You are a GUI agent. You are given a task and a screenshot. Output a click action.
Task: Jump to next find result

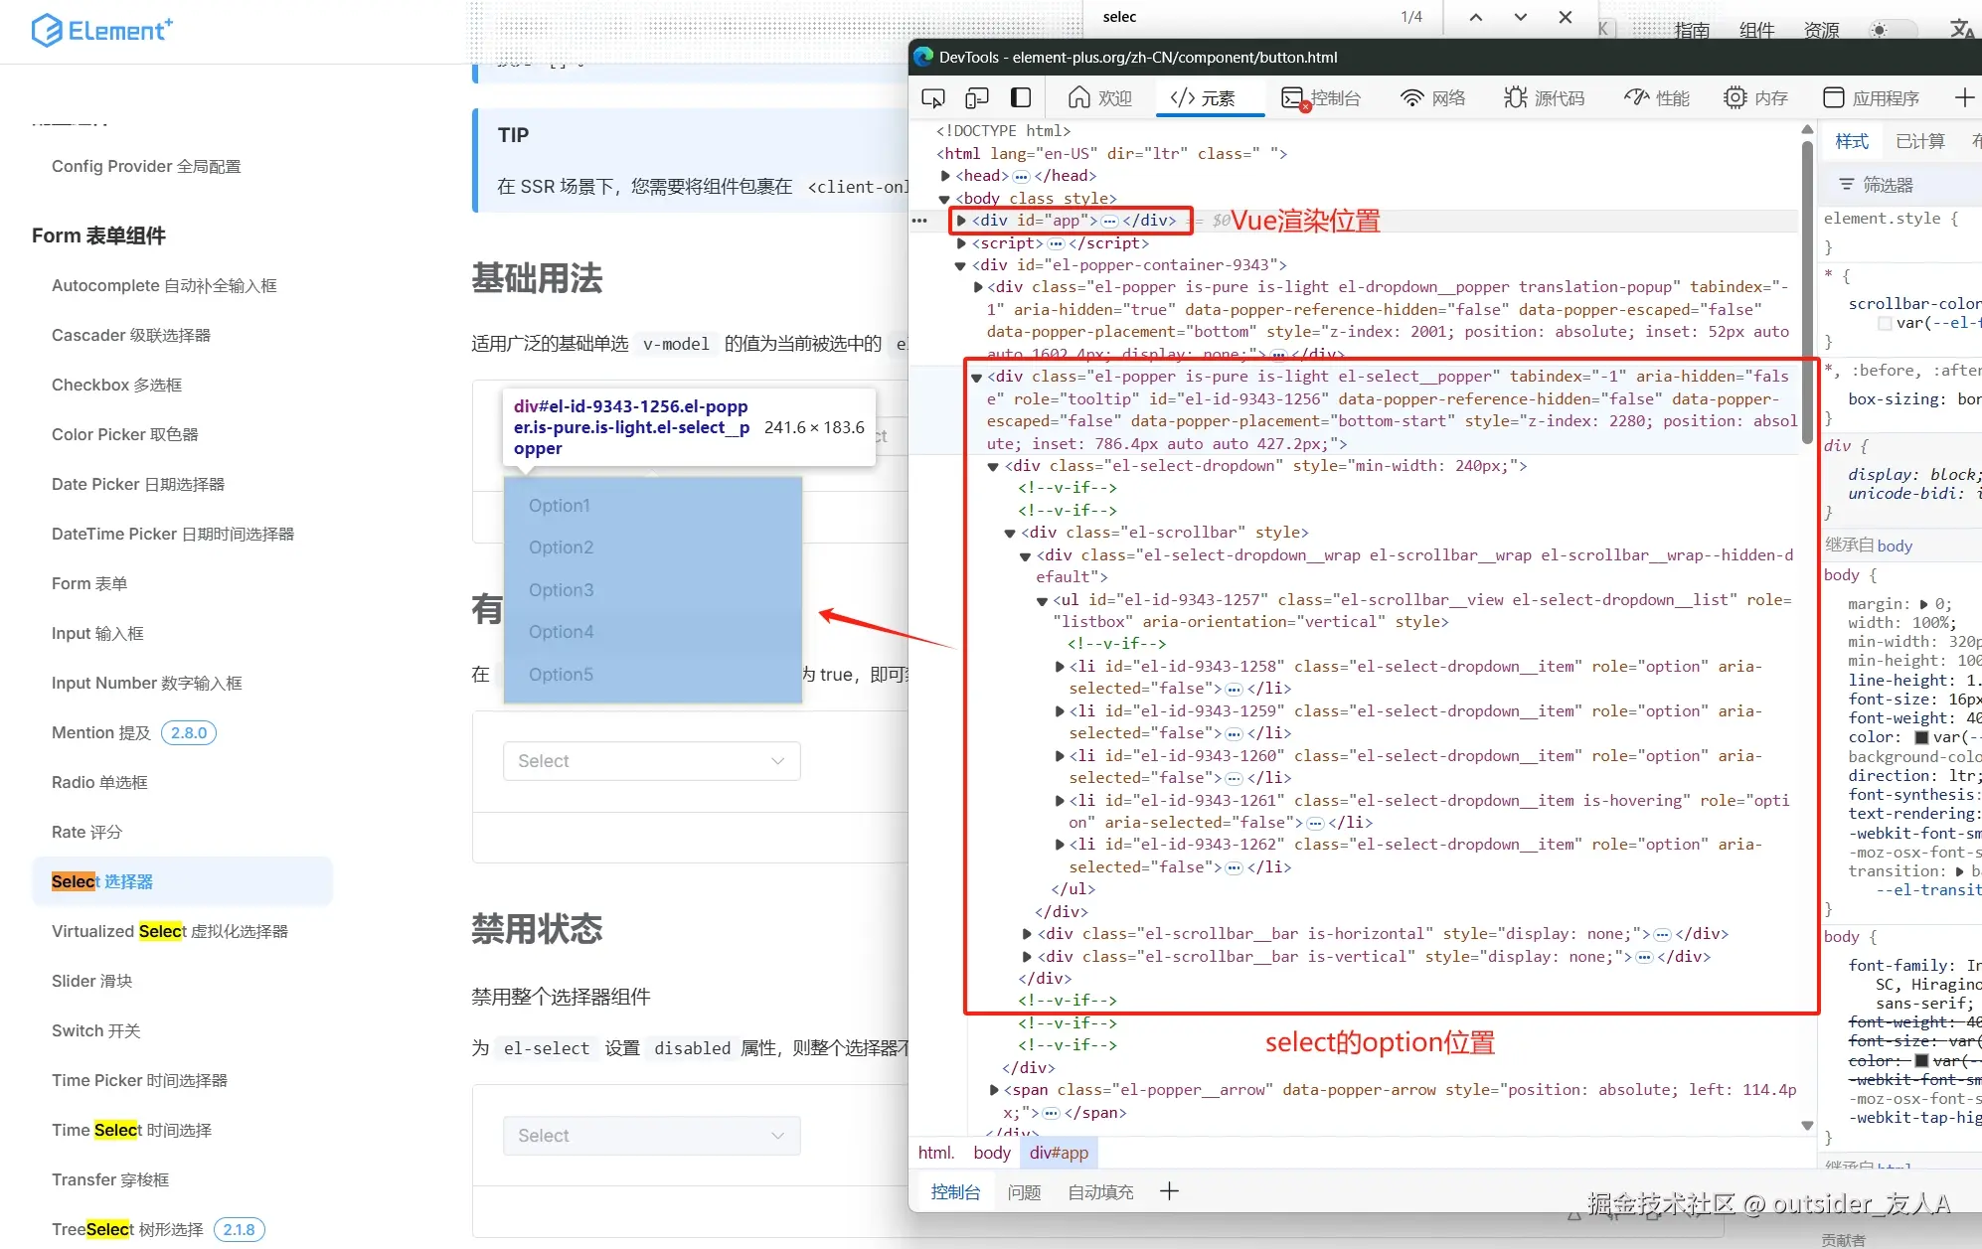[1521, 17]
